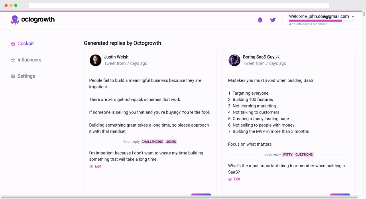The image size is (366, 199).
Task: Click 'Building something great takes a long time' text
Action: pyautogui.click(x=149, y=128)
